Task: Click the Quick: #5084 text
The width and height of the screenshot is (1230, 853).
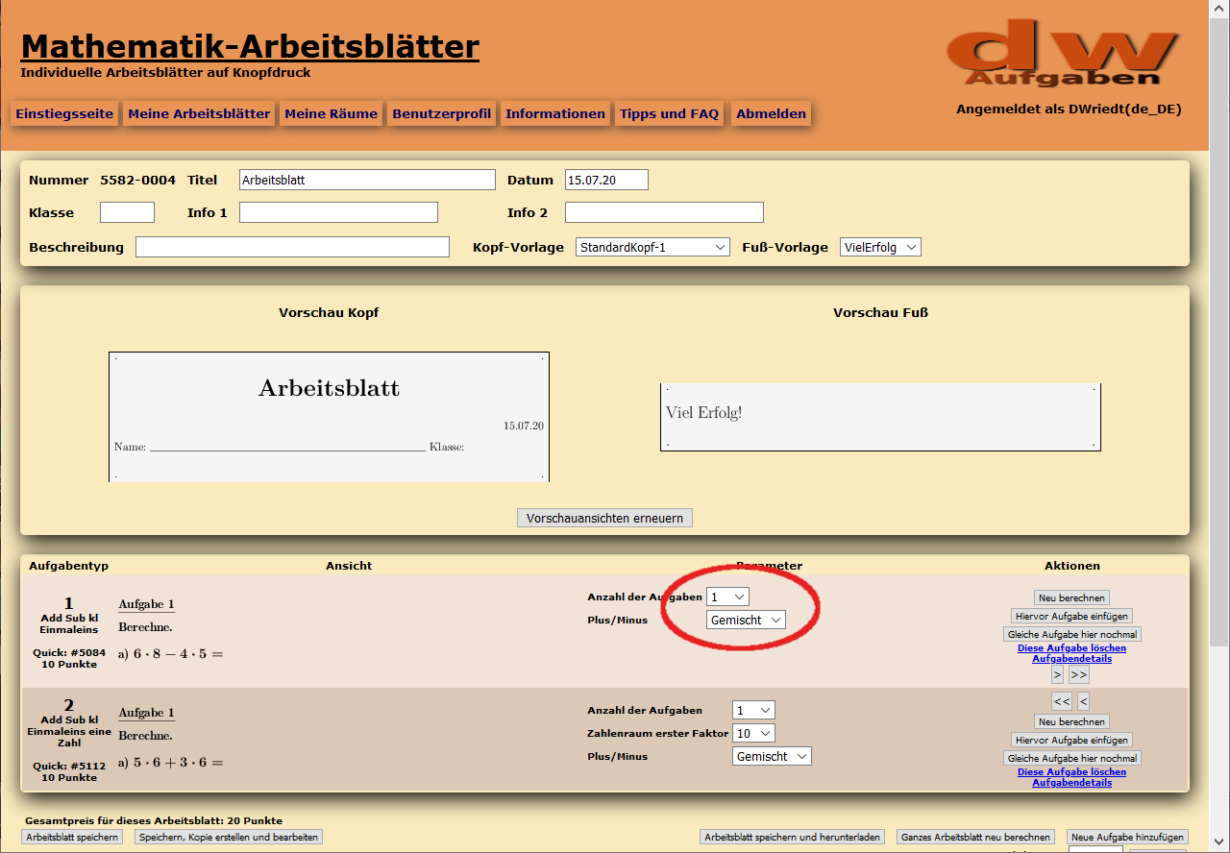Action: pos(68,653)
